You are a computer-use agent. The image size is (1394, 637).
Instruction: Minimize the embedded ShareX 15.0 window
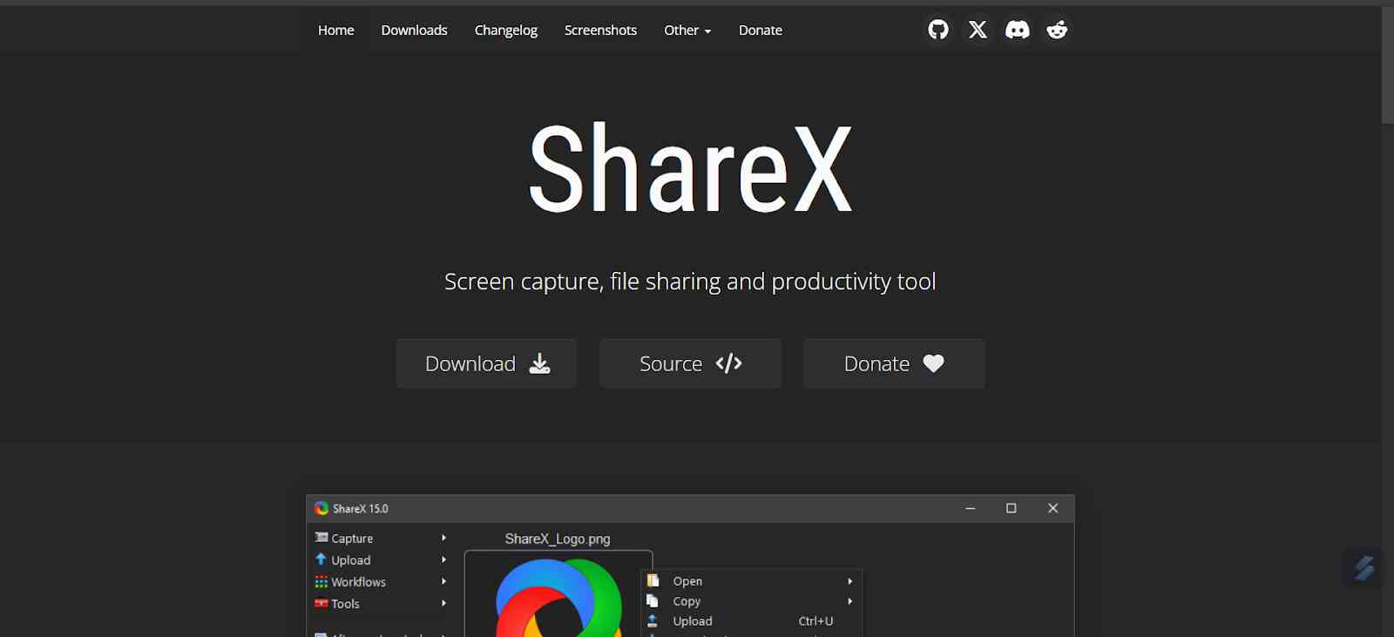(x=970, y=508)
